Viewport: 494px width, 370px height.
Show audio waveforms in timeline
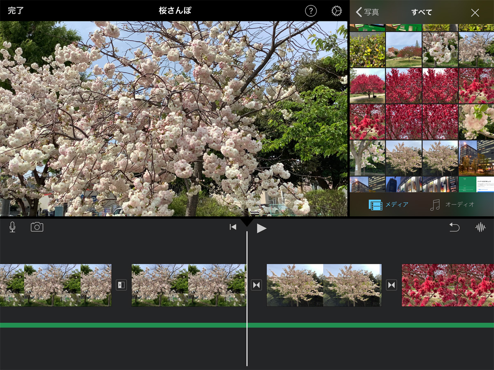(480, 227)
